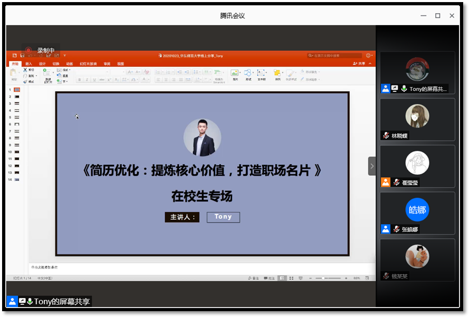Click the muted microphone icon for 张皓娜

[x=396, y=229]
